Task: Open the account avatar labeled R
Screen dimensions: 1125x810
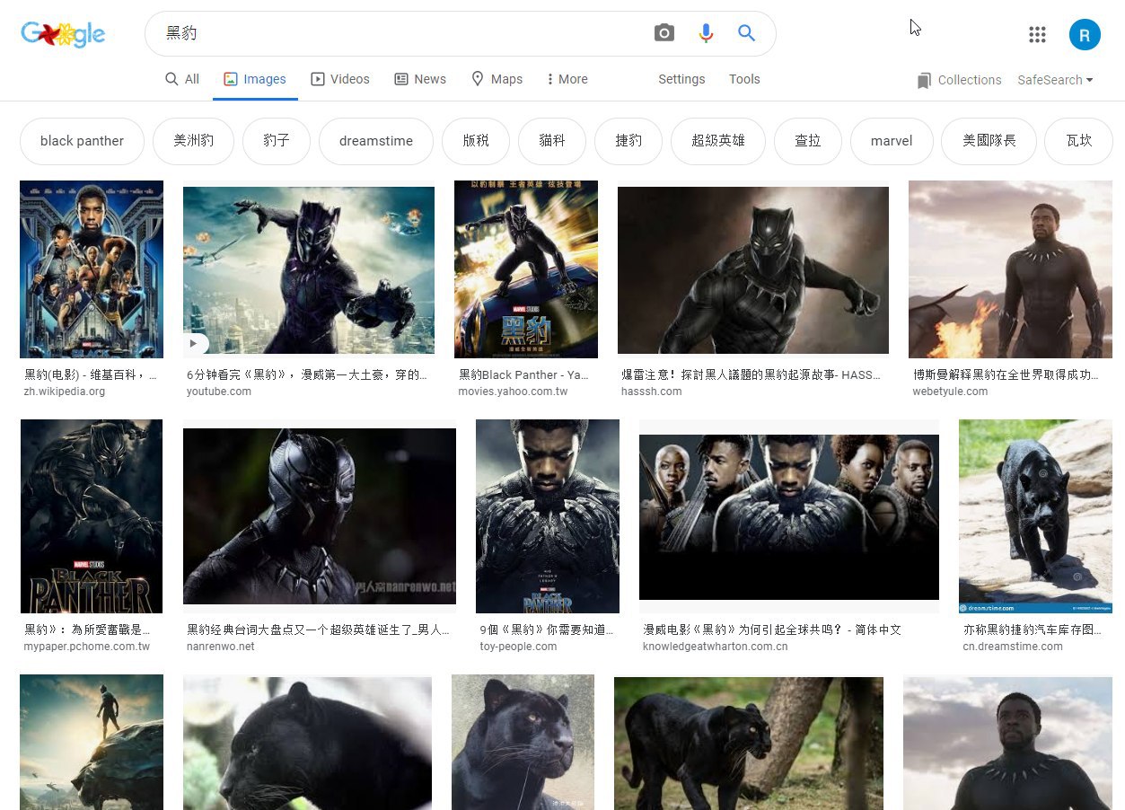Action: 1085,34
